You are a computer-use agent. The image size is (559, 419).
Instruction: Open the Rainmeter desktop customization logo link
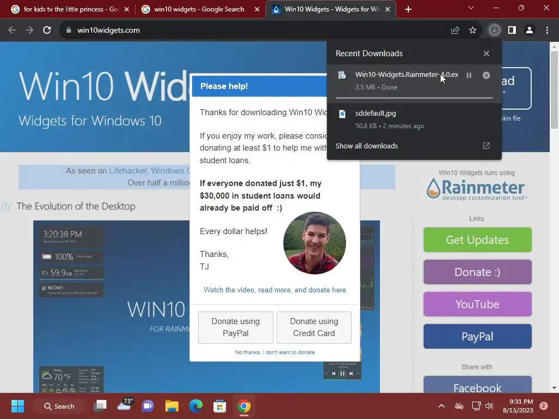pyautogui.click(x=477, y=189)
